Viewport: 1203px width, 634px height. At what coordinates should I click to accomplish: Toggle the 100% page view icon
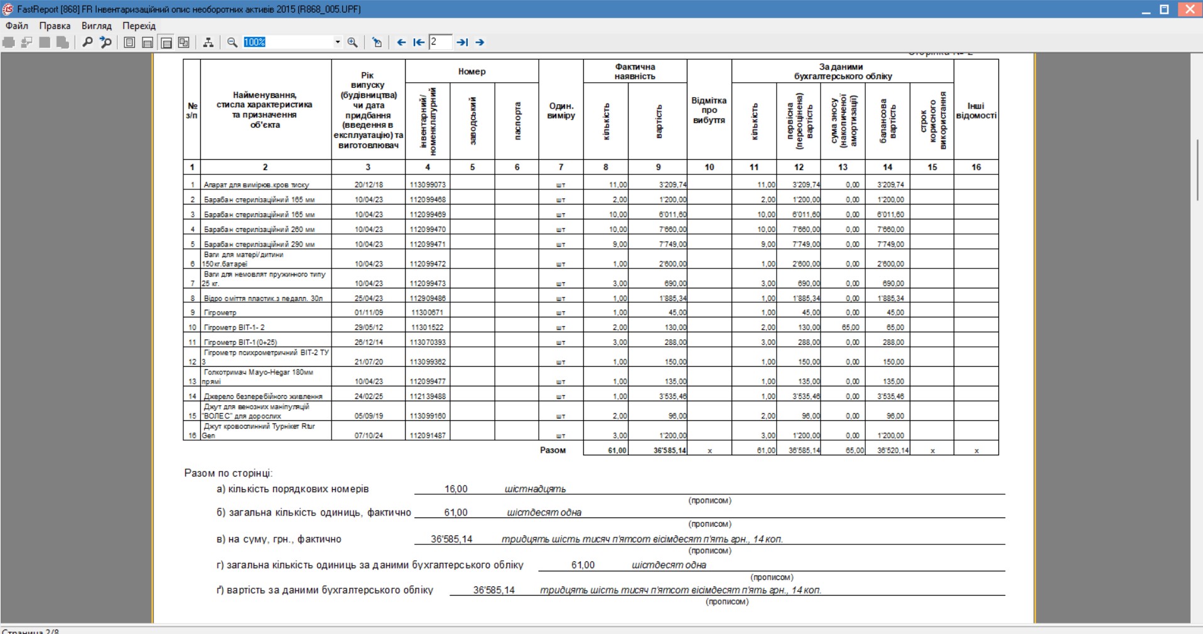pos(166,42)
